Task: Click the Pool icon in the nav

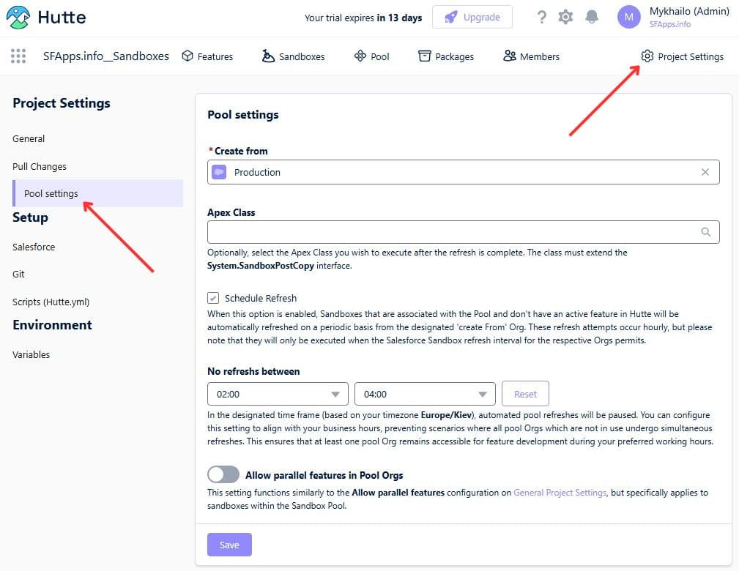Action: coord(360,56)
